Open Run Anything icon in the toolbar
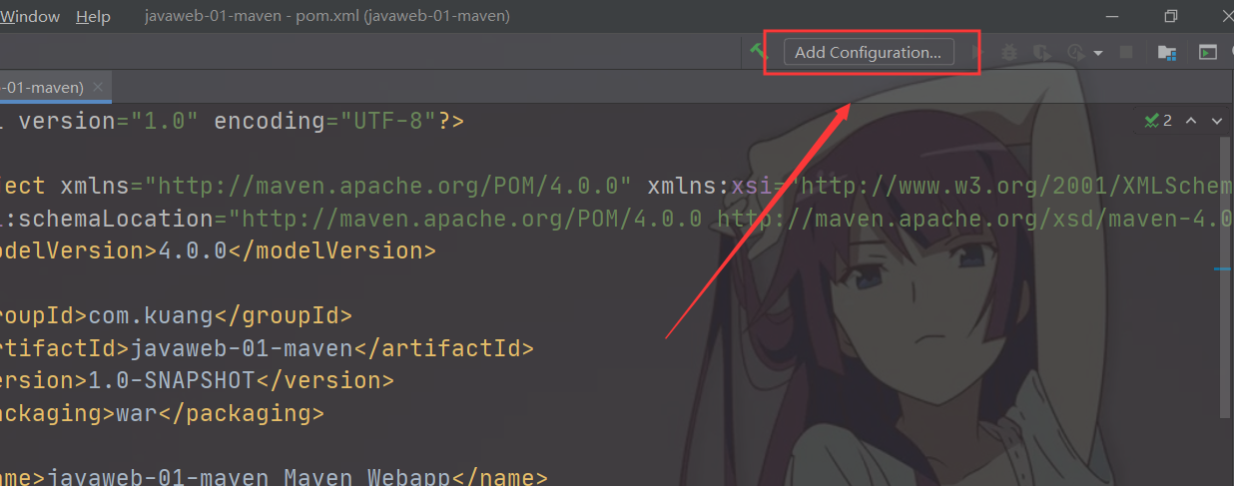 [1208, 53]
